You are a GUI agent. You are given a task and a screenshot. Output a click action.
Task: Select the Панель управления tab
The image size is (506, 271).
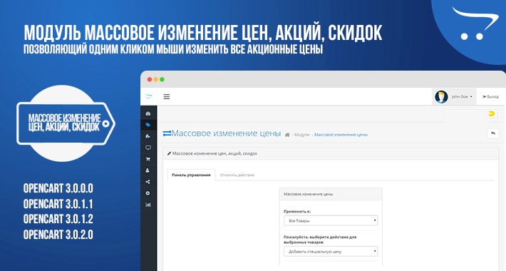coord(191,175)
